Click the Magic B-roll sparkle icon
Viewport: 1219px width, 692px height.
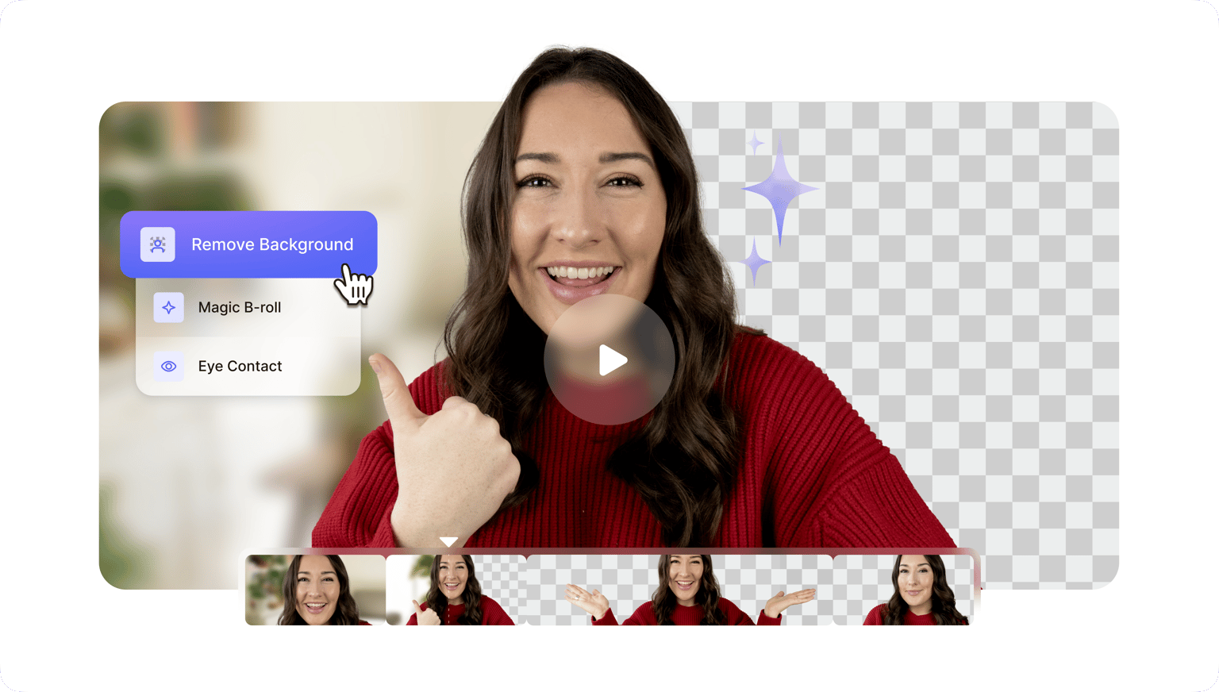coord(168,307)
